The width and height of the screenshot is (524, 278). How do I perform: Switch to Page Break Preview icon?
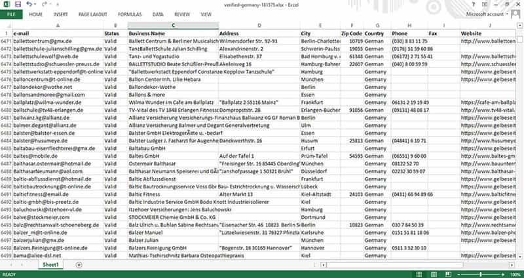coord(449,274)
